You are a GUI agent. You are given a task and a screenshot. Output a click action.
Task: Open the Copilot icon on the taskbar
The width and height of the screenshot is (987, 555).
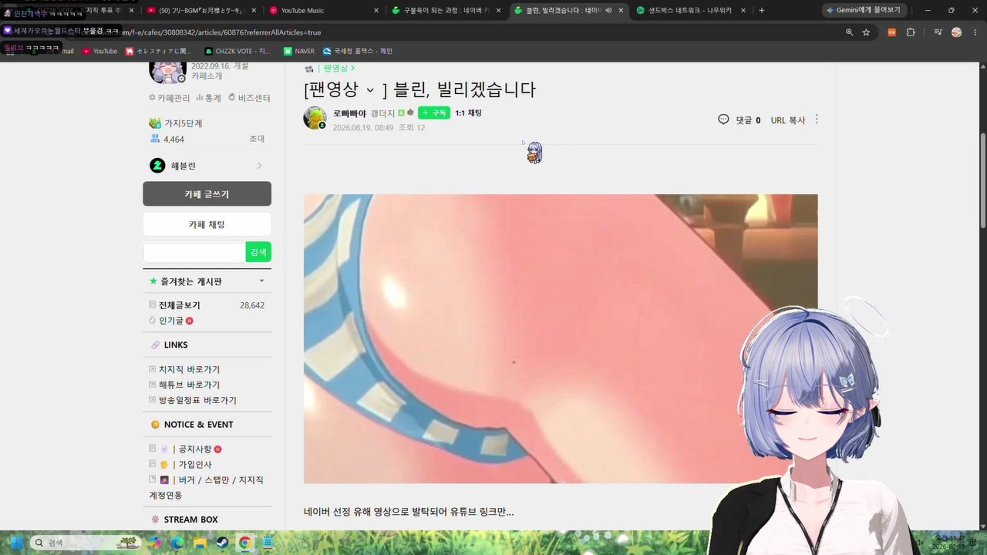pyautogui.click(x=154, y=542)
